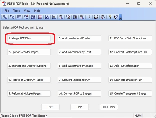The image size is (156, 118).
Task: Click 'Please Click a FREE PDF Tool Button' status text
Action: [24, 116]
